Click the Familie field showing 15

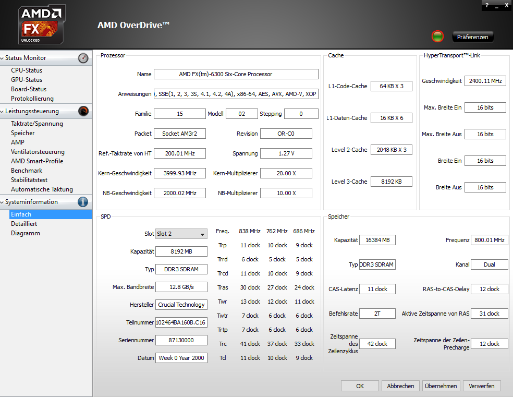(180, 114)
